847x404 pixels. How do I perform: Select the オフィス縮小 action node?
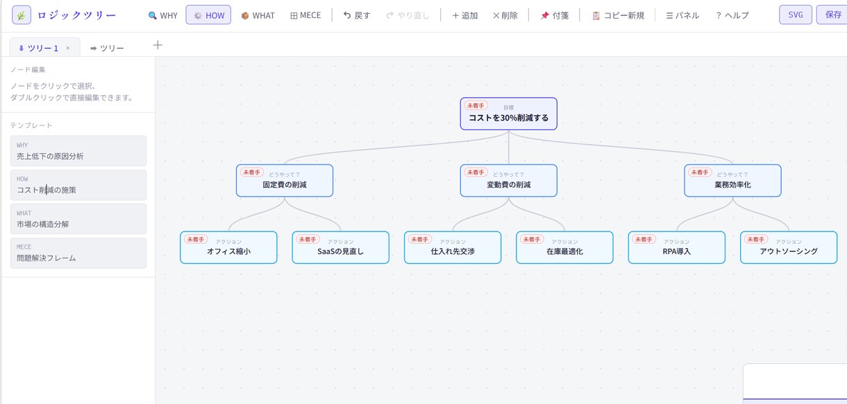[228, 247]
